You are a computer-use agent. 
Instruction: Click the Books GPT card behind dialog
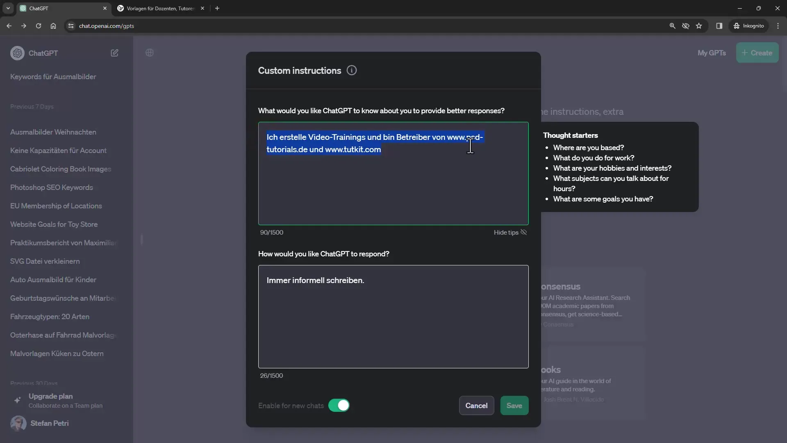593,383
